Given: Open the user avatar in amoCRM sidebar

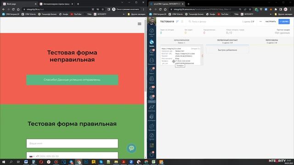Looking at the screenshot, I should click(x=152, y=22).
